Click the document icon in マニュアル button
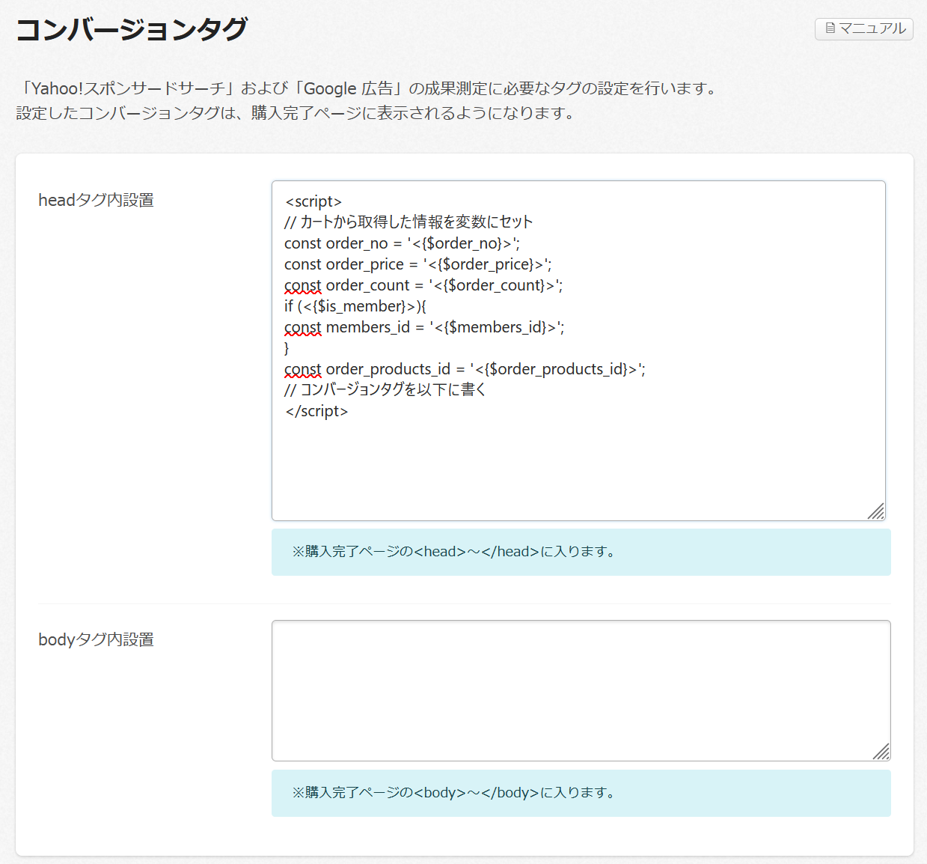Screen dimensions: 927x864 (830, 28)
